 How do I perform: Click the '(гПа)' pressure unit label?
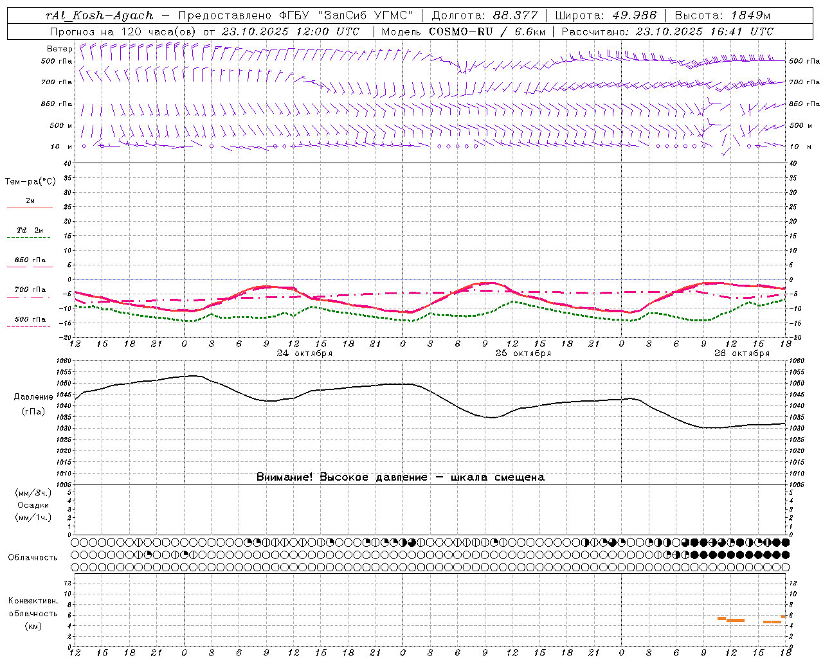click(x=33, y=411)
